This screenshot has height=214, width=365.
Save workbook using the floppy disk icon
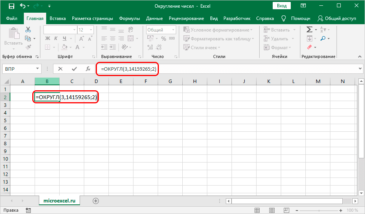(x=11, y=6)
